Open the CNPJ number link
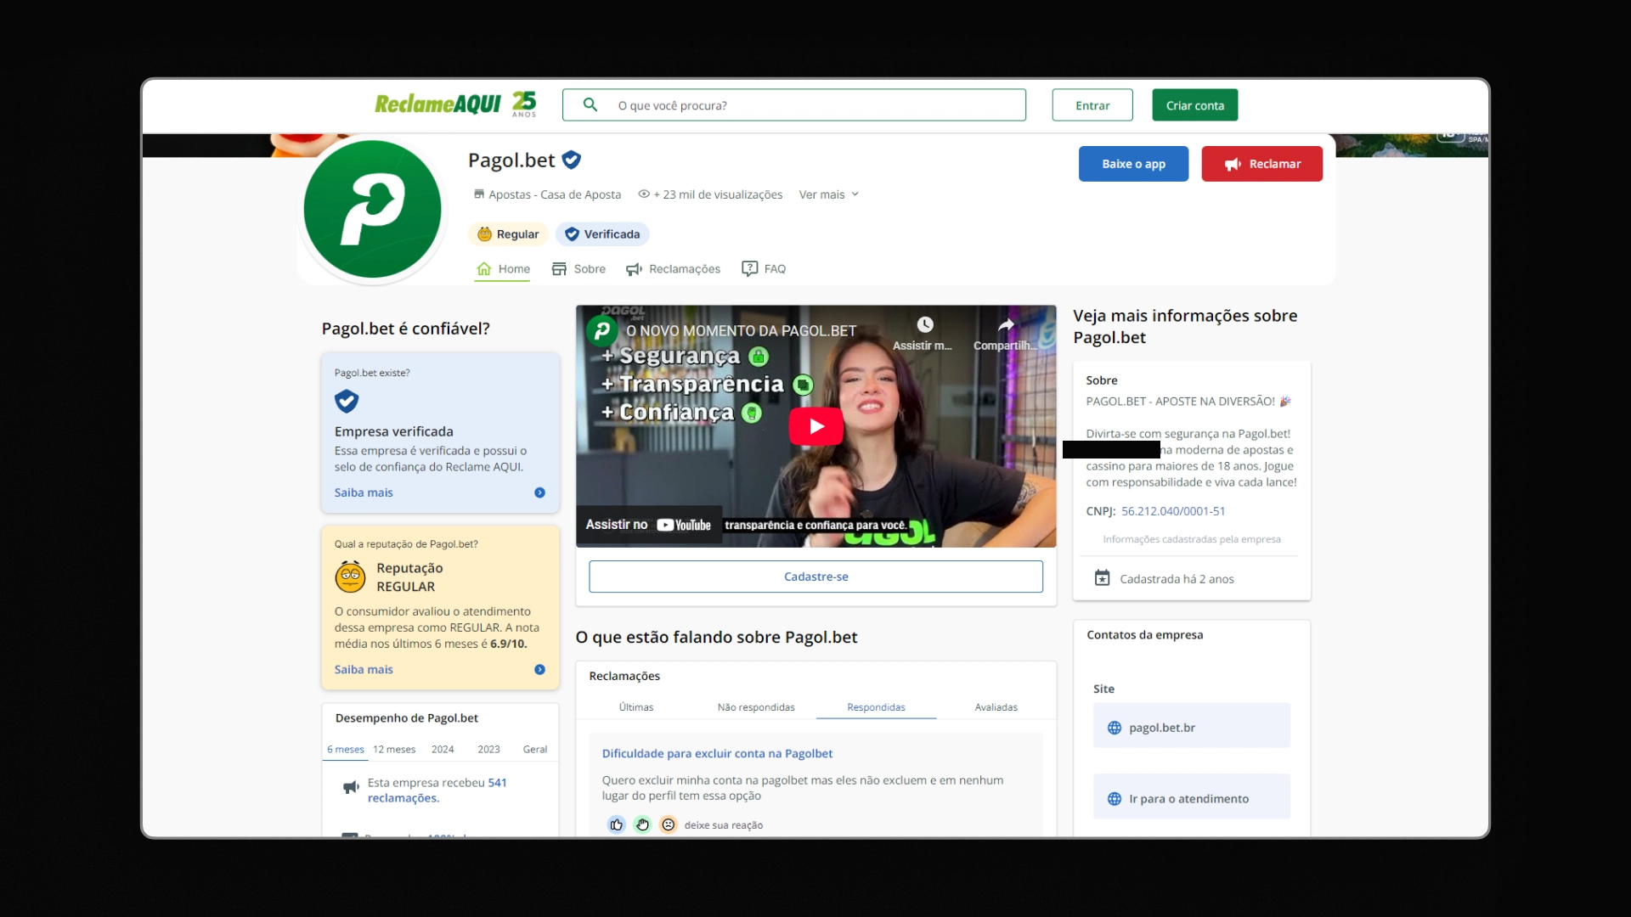Image resolution: width=1631 pixels, height=917 pixels. pos(1172,511)
